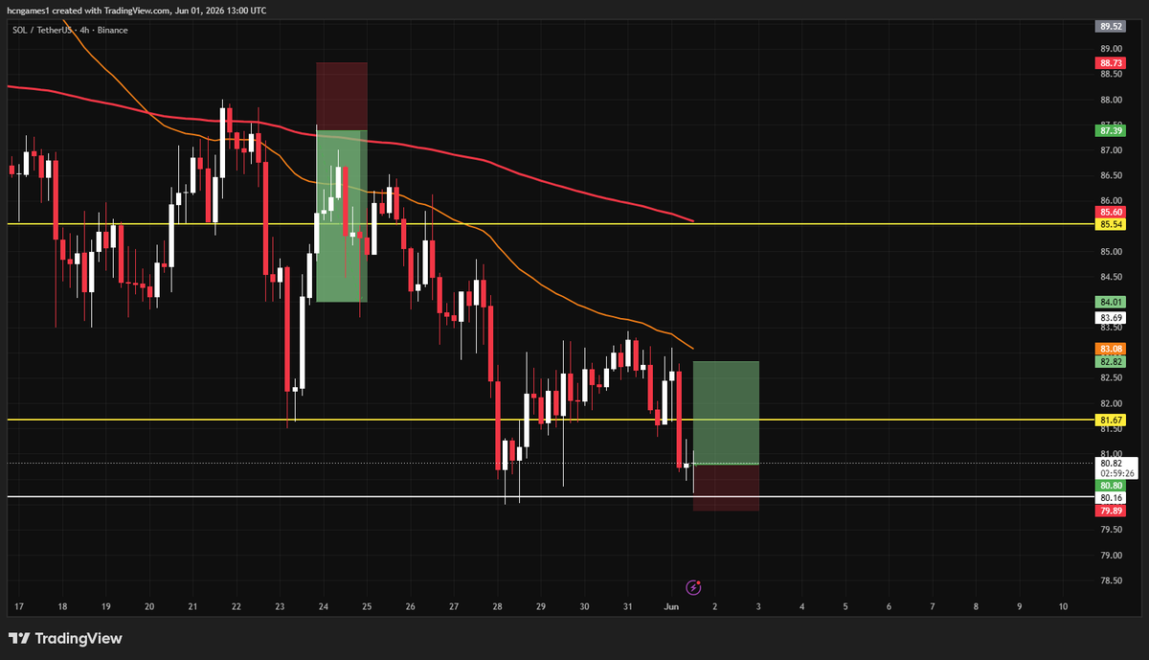Click the 87.00 tick on price axis
Screen dimensions: 1149x660
[x=1112, y=150]
